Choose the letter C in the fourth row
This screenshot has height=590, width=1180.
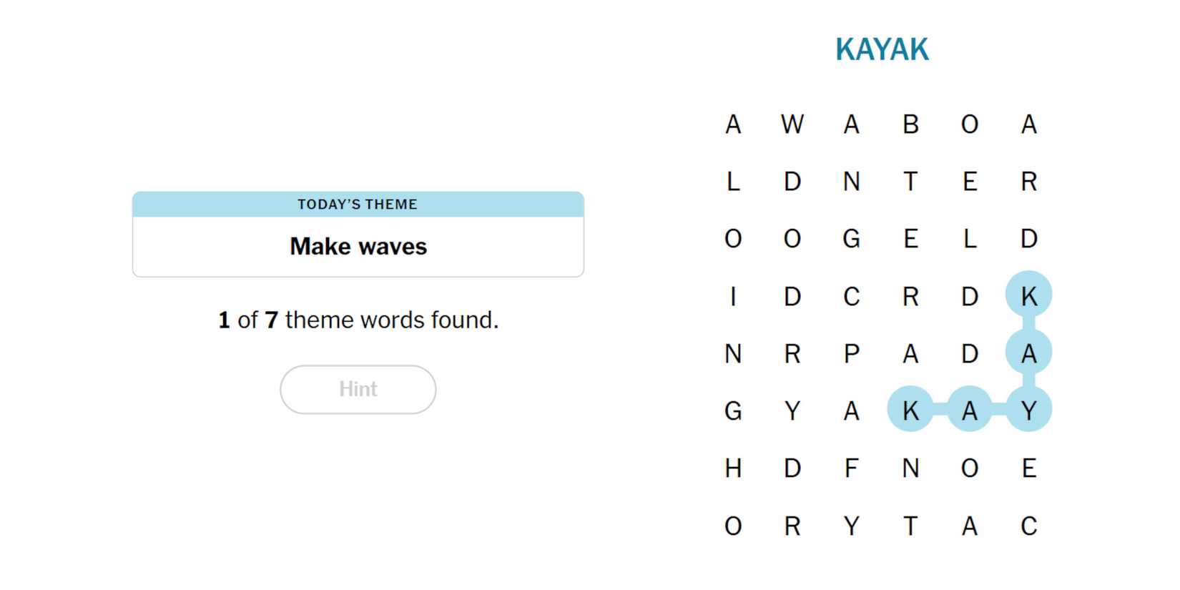(851, 296)
